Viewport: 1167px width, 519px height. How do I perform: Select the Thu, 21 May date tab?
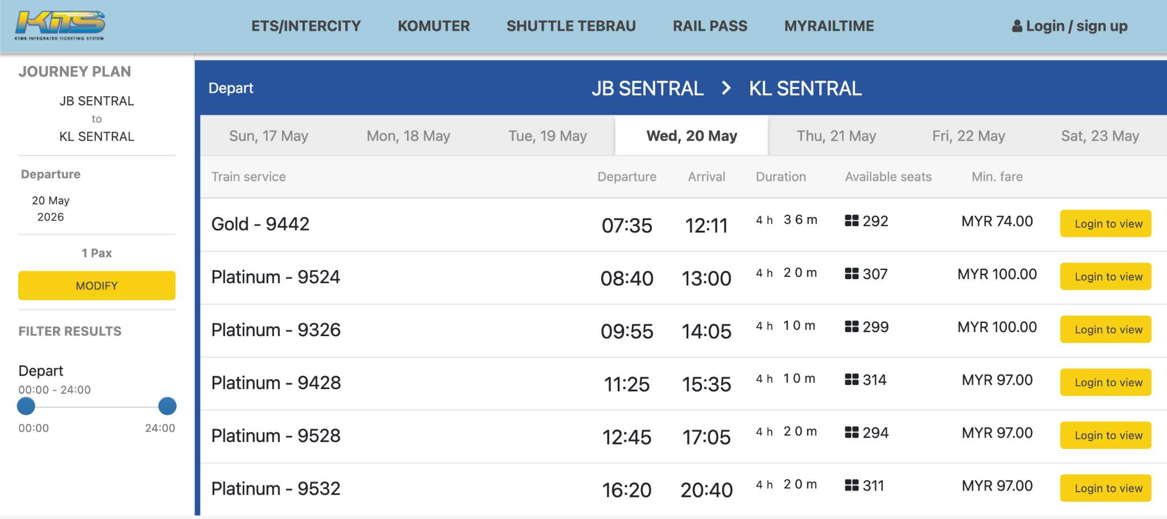click(836, 136)
